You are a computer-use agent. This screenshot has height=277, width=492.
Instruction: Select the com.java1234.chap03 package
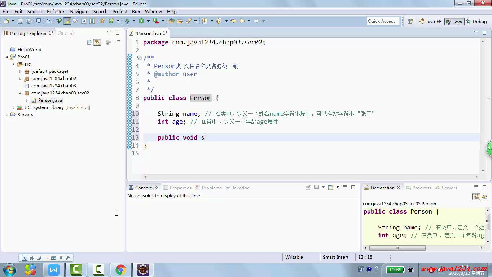point(50,86)
